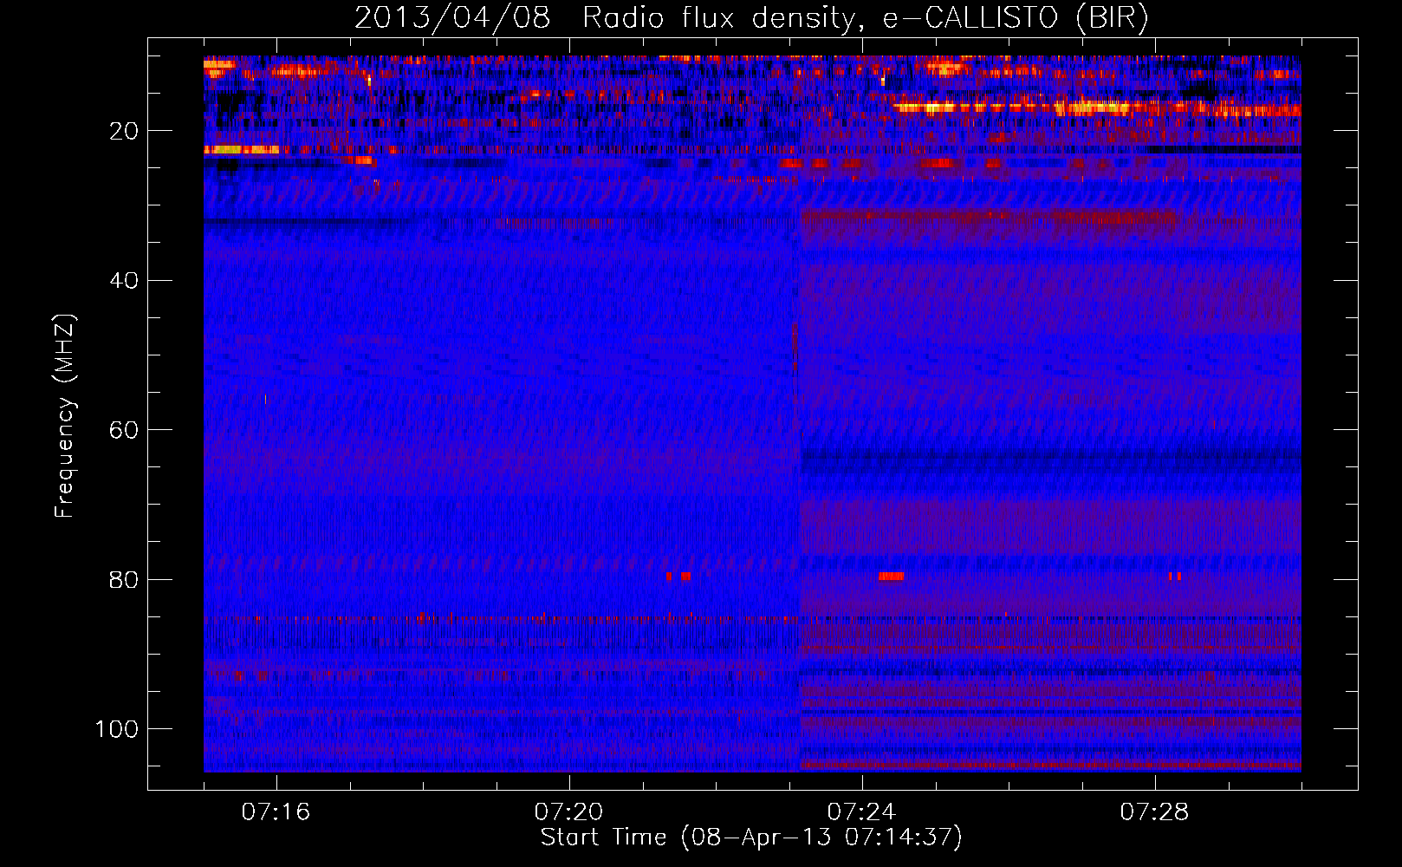Screen dimensions: 1402x867
Task: Click the 07:20 time tick label
Action: pos(568,812)
